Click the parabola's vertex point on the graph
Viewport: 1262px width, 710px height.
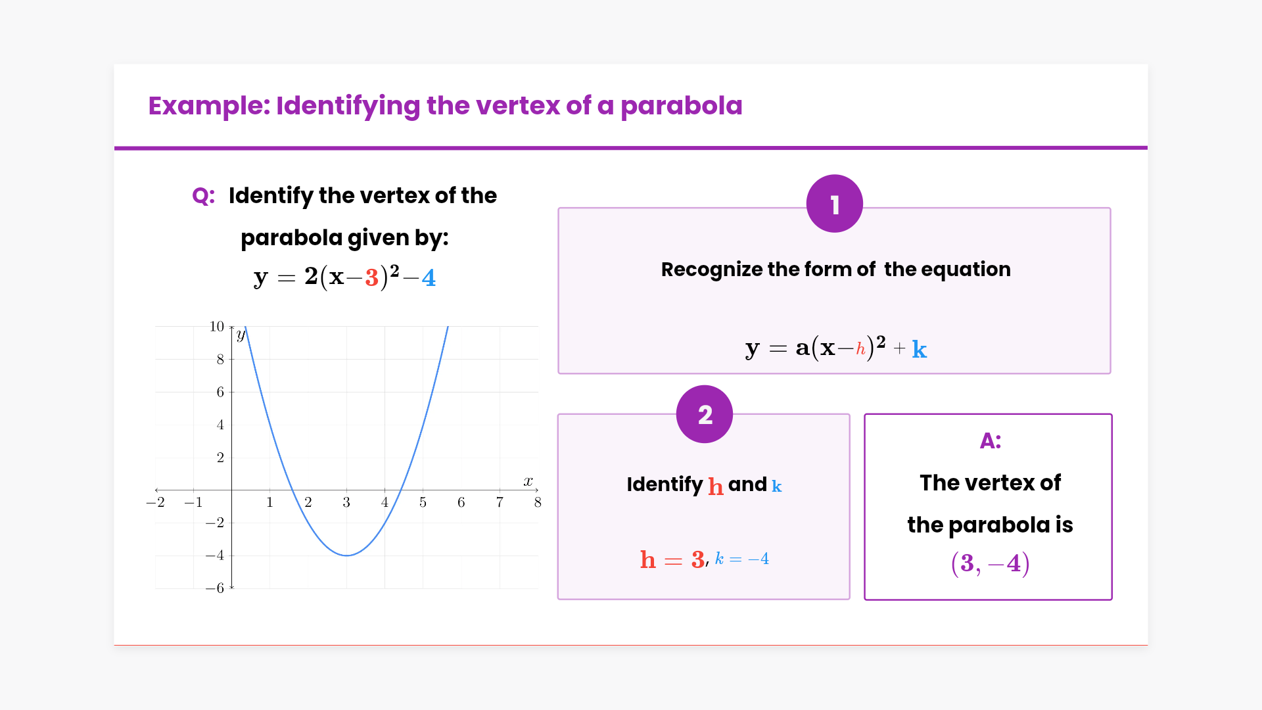click(x=346, y=556)
